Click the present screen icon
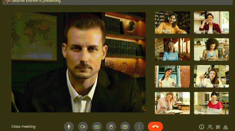The image size is (235, 131). 125,127
